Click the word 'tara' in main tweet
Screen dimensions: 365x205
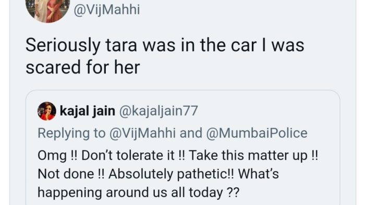click(x=121, y=45)
